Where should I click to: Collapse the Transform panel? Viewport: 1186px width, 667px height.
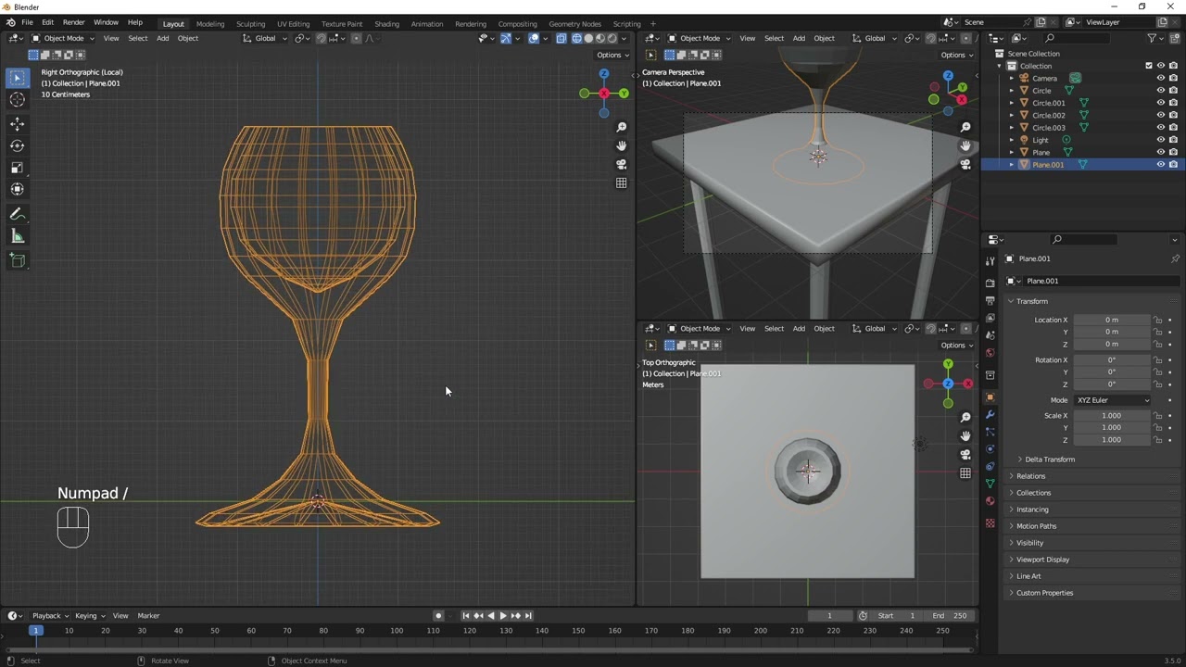(x=1031, y=302)
